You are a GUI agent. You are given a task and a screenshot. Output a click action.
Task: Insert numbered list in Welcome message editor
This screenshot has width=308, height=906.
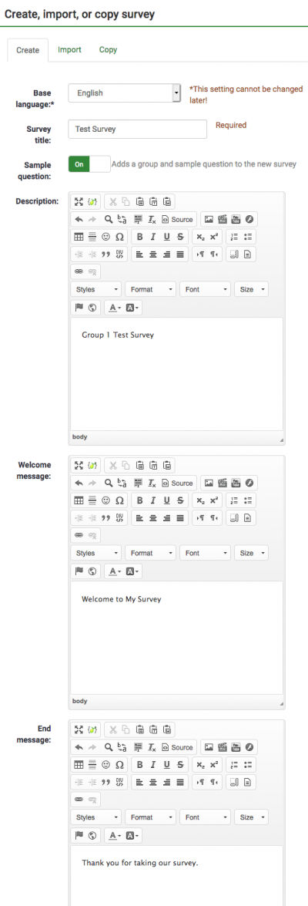[x=233, y=500]
